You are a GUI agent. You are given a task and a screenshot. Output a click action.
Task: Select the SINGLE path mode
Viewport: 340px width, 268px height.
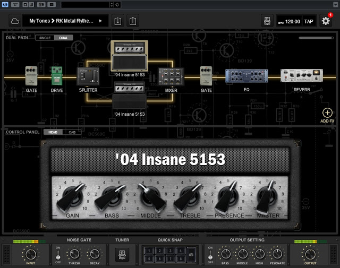pyautogui.click(x=45, y=38)
